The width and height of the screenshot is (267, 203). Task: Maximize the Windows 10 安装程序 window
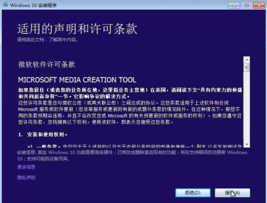(246, 5)
